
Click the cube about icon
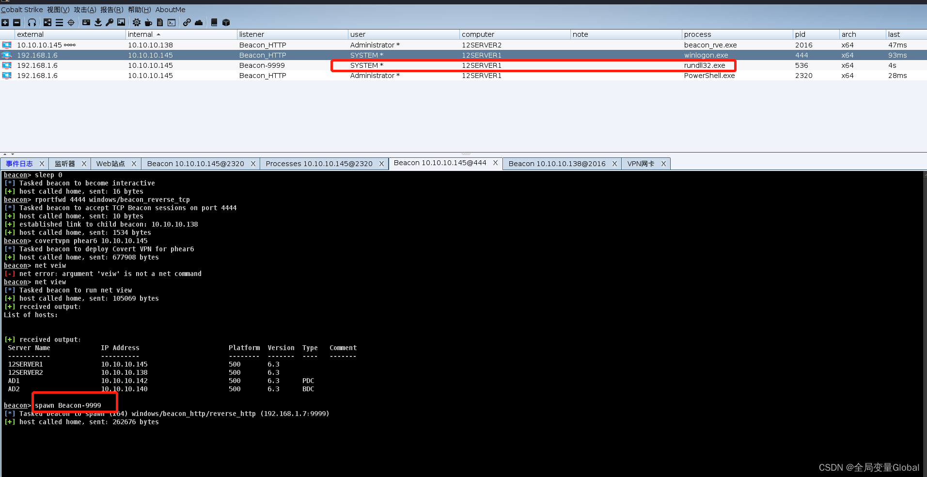(226, 22)
